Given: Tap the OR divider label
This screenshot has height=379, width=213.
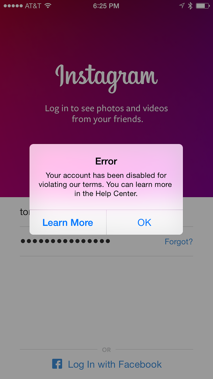Looking at the screenshot, I should 106,350.
